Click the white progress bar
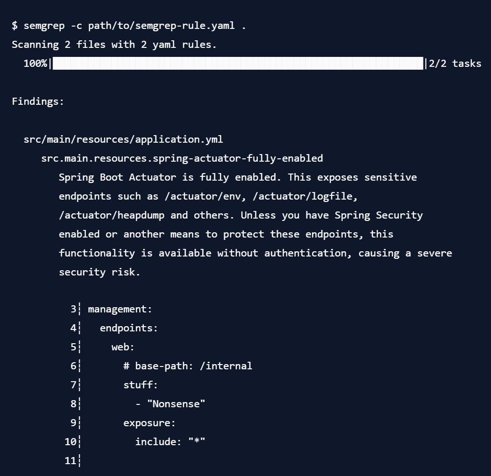This screenshot has width=491, height=476. pyautogui.click(x=238, y=64)
